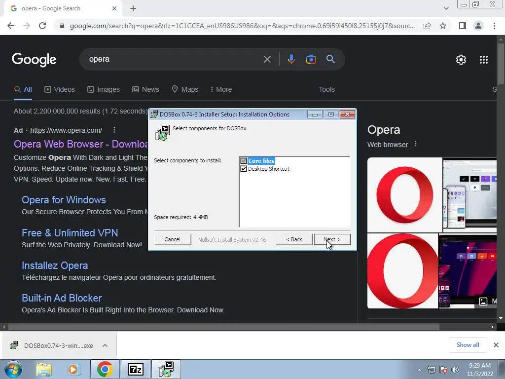Share this page from the address bar
Viewport: 505px width, 379px height.
click(427, 26)
